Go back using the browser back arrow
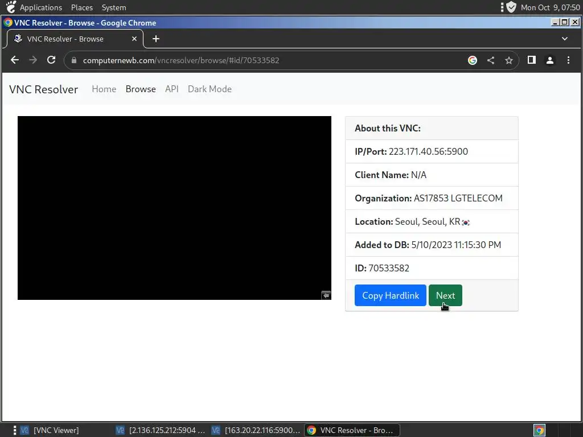The height and width of the screenshot is (437, 583). pos(14,60)
